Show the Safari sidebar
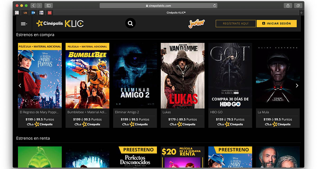This screenshot has width=317, height=169. pyautogui.click(x=49, y=6)
